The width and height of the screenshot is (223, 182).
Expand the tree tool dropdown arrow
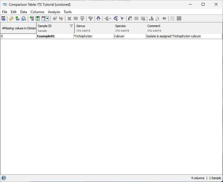(110, 19)
